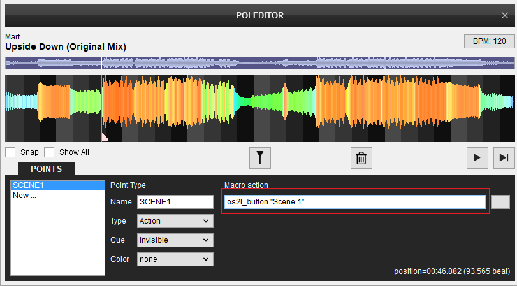Select the New ... entry in the points list

57,196
